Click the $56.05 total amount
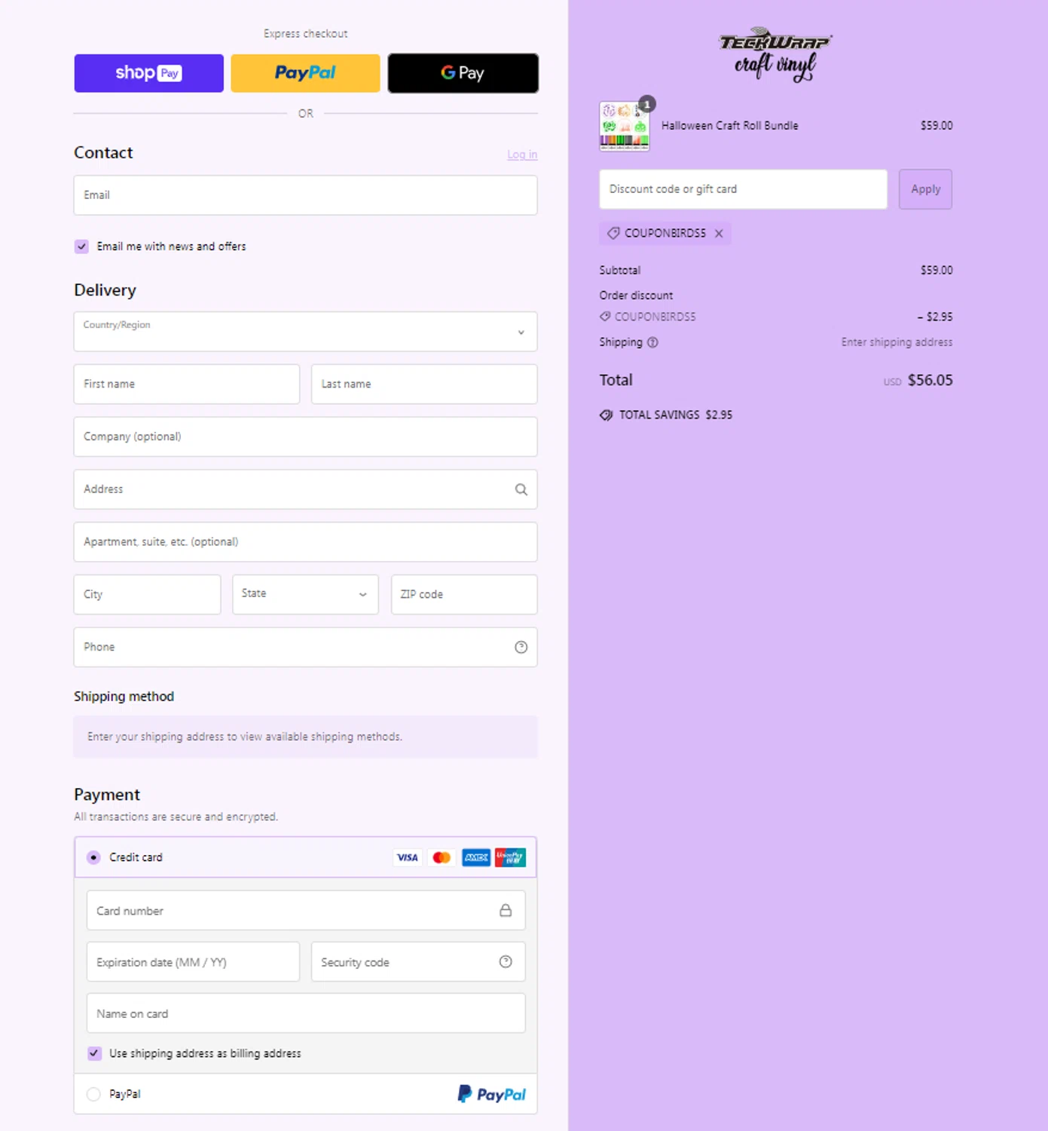 [930, 380]
